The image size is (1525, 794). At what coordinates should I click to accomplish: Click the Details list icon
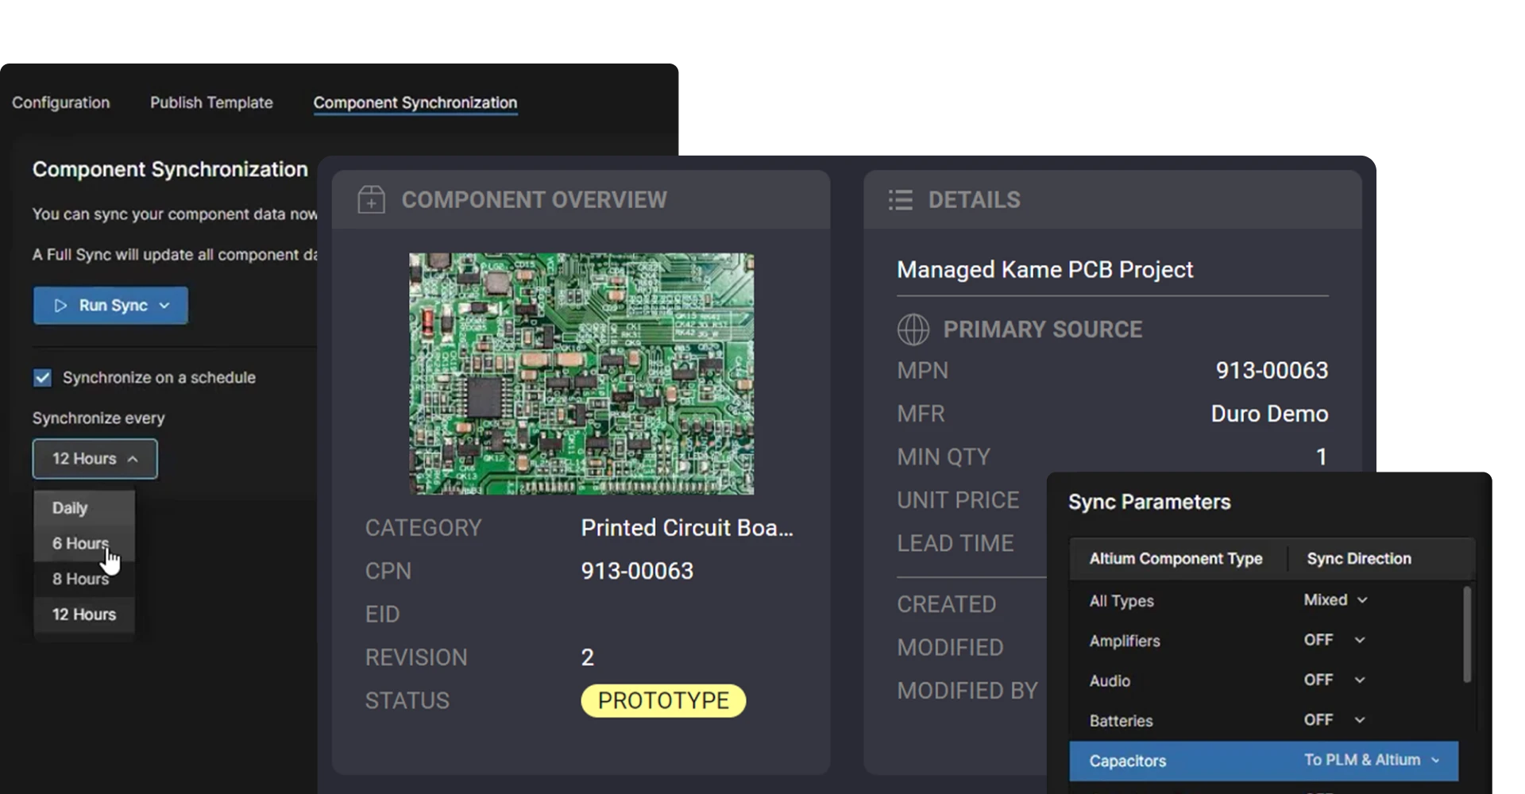(x=900, y=199)
